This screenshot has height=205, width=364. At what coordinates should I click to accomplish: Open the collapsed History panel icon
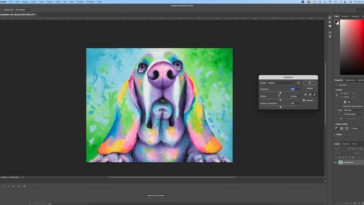(x=330, y=18)
